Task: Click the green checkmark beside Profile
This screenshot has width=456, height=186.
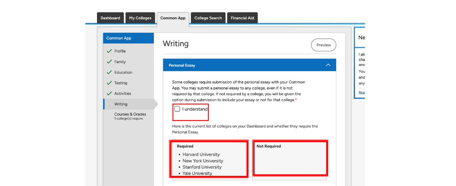Action: (x=109, y=51)
